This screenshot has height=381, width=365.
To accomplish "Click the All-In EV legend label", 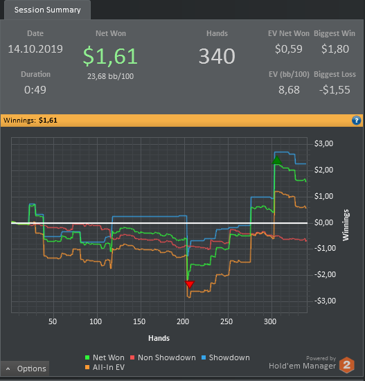I will [x=108, y=367].
